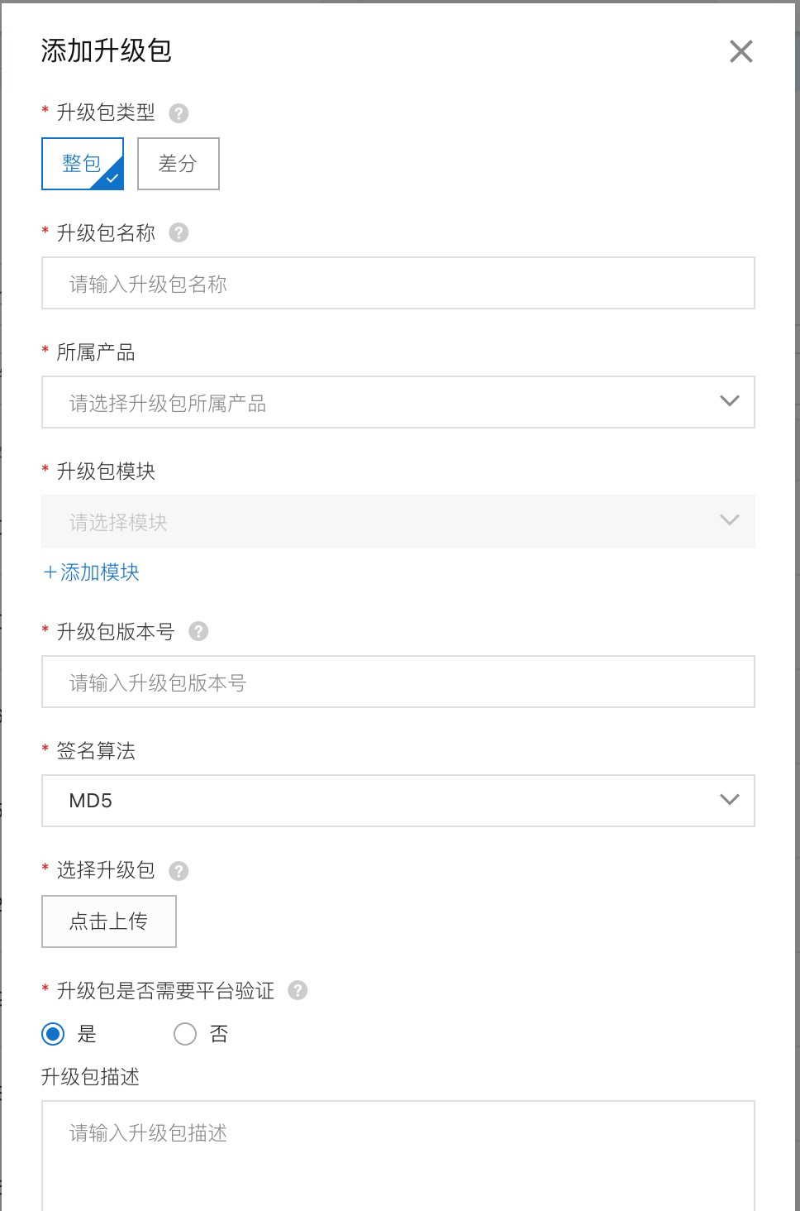Click the 添加模块 link
The image size is (800, 1211).
pyautogui.click(x=91, y=572)
